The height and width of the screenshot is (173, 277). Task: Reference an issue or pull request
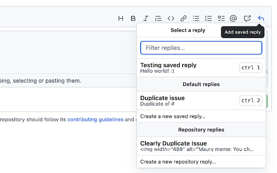(x=247, y=18)
